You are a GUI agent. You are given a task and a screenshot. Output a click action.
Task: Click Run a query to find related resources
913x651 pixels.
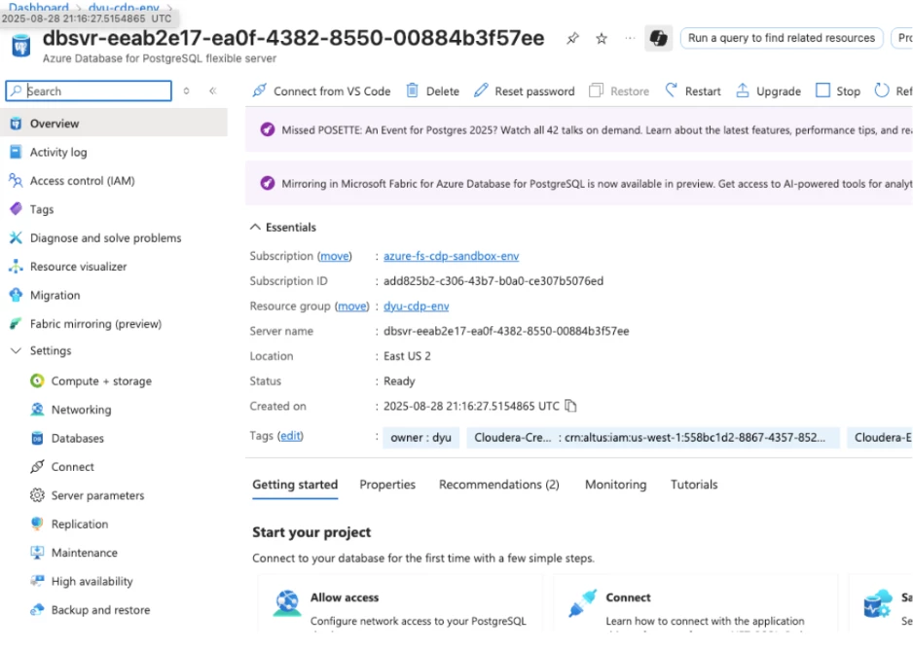pyautogui.click(x=782, y=38)
